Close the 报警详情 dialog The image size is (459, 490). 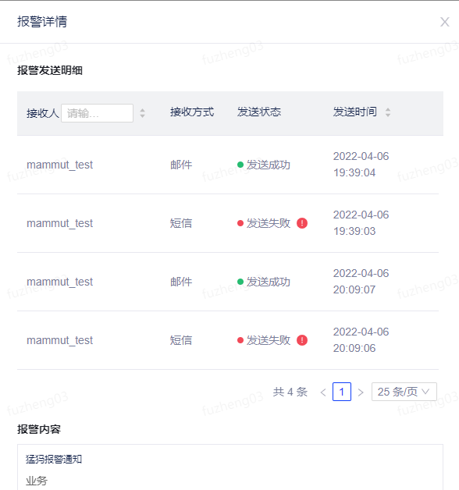click(x=445, y=22)
